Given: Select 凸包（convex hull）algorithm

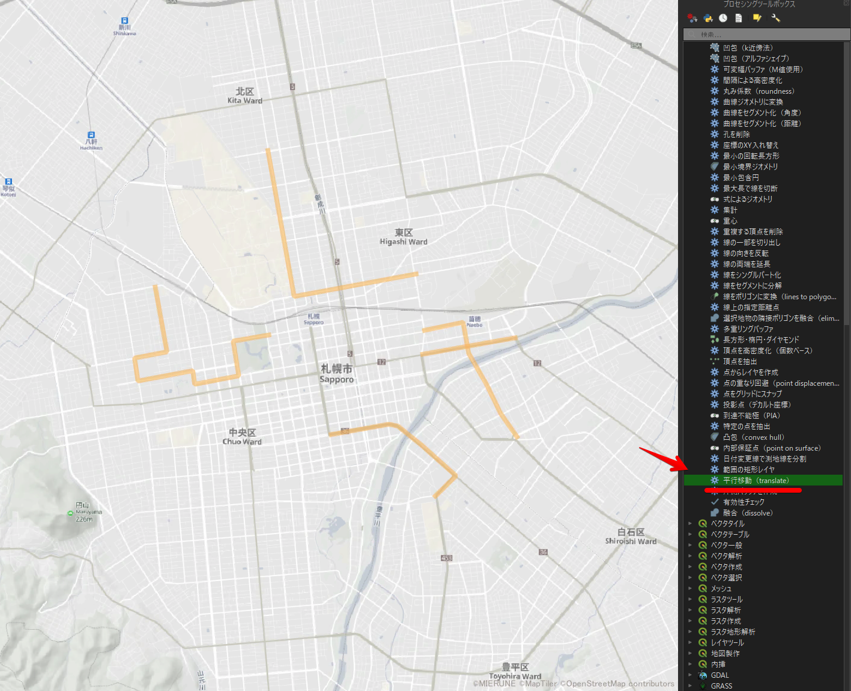Looking at the screenshot, I should 754,437.
